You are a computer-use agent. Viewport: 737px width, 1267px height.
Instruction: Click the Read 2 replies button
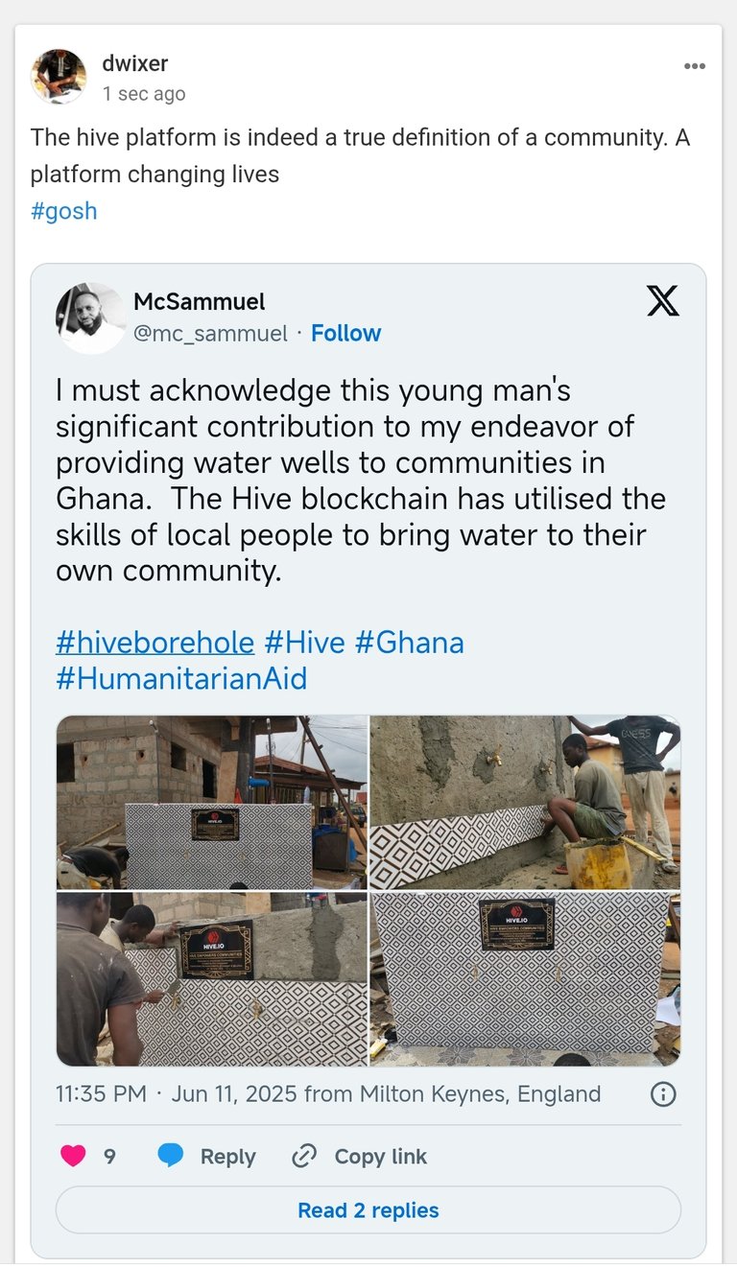click(x=368, y=1210)
